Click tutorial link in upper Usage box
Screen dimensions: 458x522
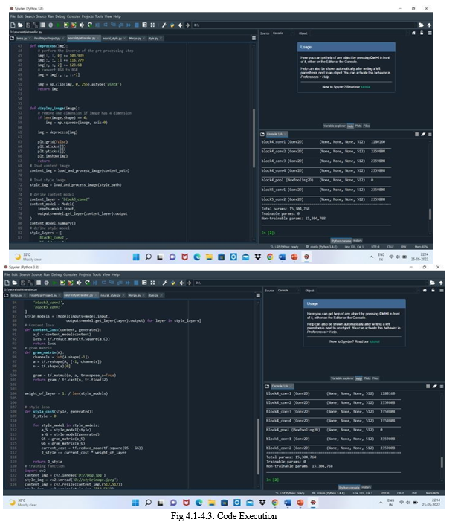tap(366, 87)
